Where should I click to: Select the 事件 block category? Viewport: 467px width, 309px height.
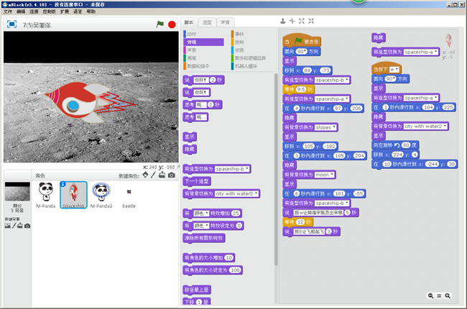click(239, 34)
